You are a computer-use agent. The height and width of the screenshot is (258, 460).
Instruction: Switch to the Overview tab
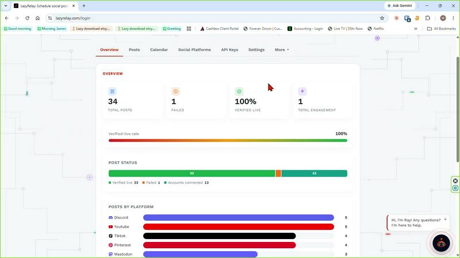109,50
